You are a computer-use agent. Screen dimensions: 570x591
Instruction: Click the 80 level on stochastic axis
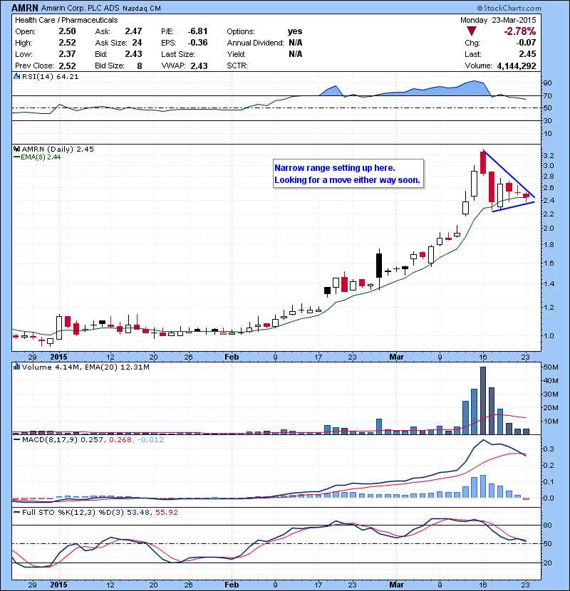point(547,525)
